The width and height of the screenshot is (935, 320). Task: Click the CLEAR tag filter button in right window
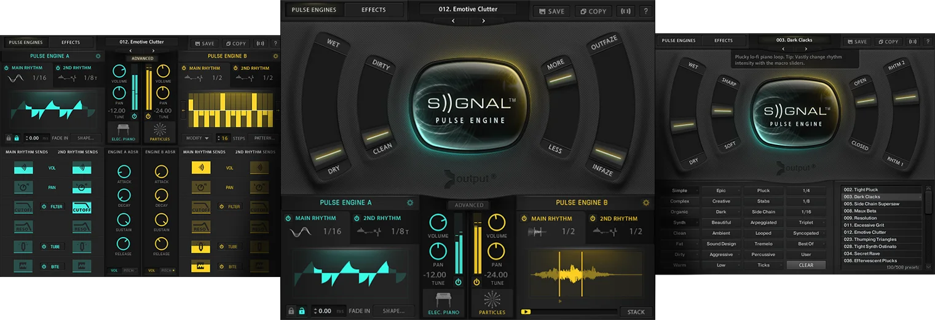point(806,265)
